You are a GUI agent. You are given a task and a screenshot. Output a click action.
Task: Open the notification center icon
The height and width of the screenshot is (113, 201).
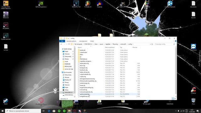point(198,111)
